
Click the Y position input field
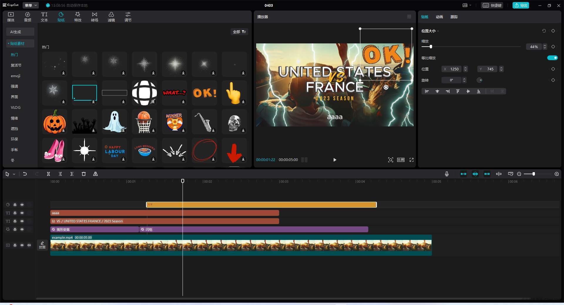pos(488,69)
